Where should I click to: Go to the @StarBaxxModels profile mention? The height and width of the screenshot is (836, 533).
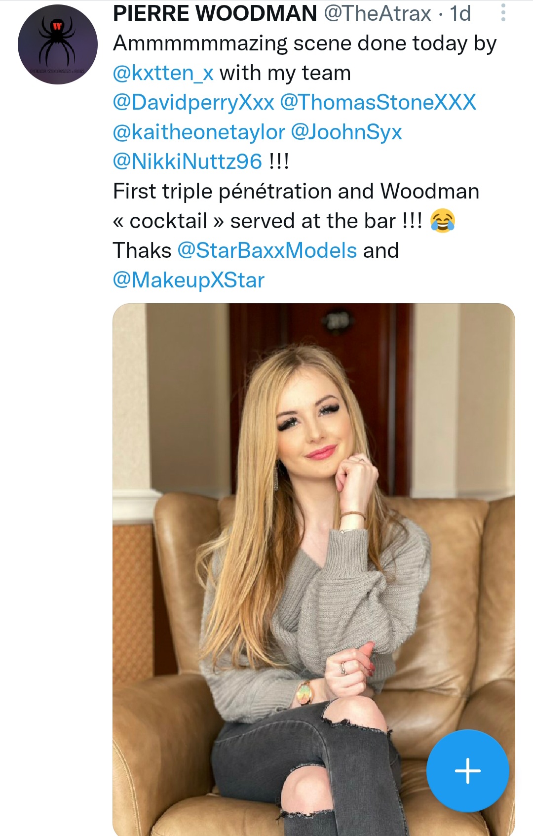(x=267, y=251)
